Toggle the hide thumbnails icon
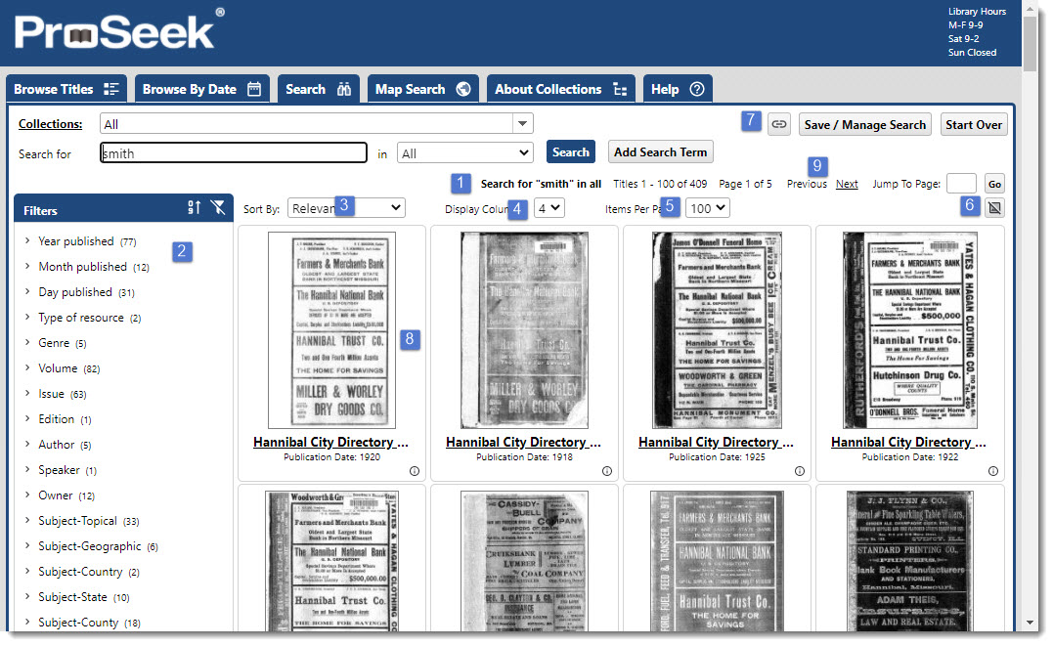The width and height of the screenshot is (1053, 646). 994,208
